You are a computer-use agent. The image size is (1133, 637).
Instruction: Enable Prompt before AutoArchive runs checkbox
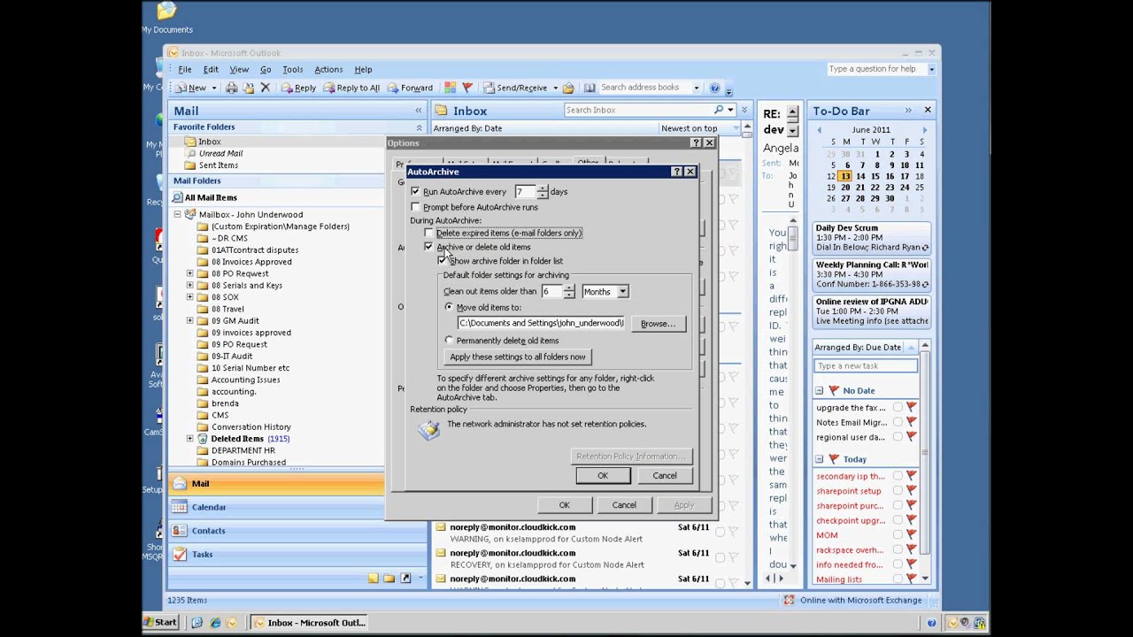(415, 207)
